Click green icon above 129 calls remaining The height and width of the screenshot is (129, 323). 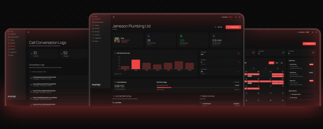pos(181,36)
